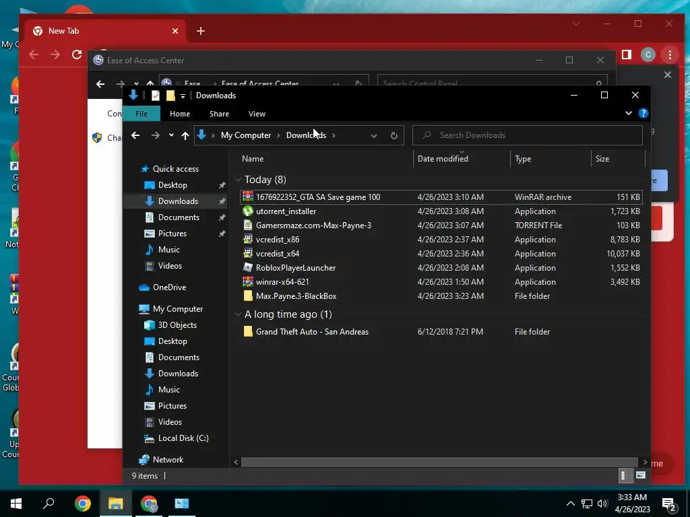This screenshot has width=690, height=517.
Task: Open pinned Desktop under Quick access
Action: pos(172,185)
